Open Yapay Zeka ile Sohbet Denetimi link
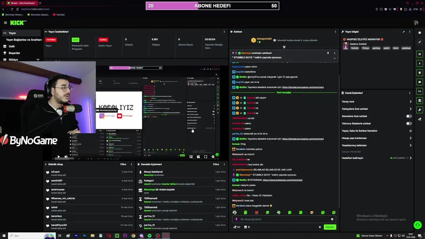This screenshot has height=239, width=425. (x=410, y=131)
